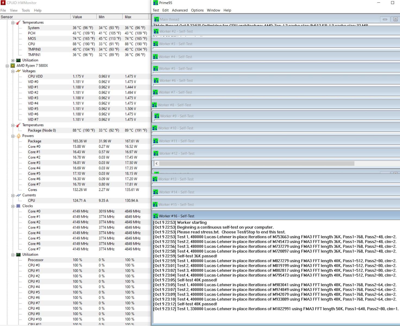Click the Worker #10 window icon
The height and width of the screenshot is (326, 400).
tap(155, 128)
